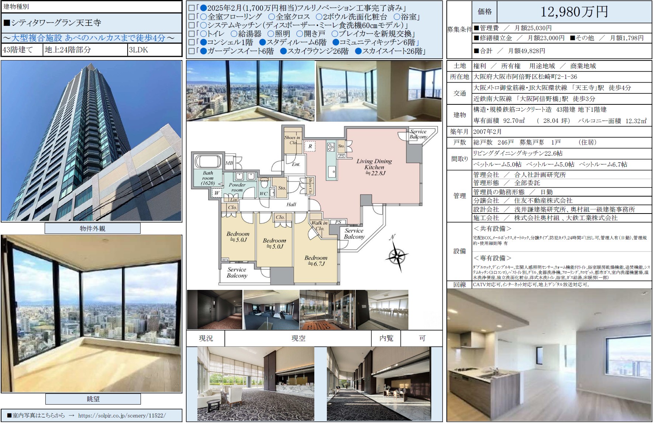Open the solpir.co.jp scenery URL link
Screen dimensions: 653x423
coord(122,415)
